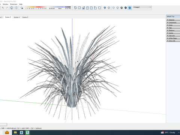Expand the Components panel

173,22
